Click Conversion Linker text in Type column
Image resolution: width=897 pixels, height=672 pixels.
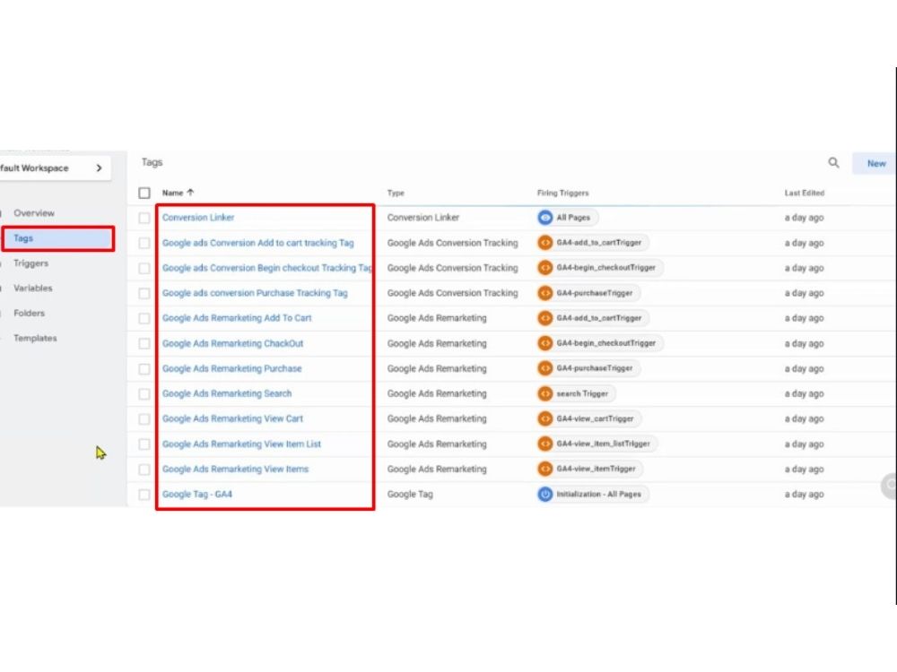[423, 218]
